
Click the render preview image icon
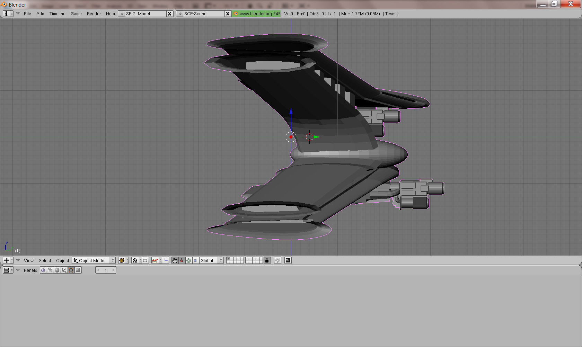click(x=288, y=260)
